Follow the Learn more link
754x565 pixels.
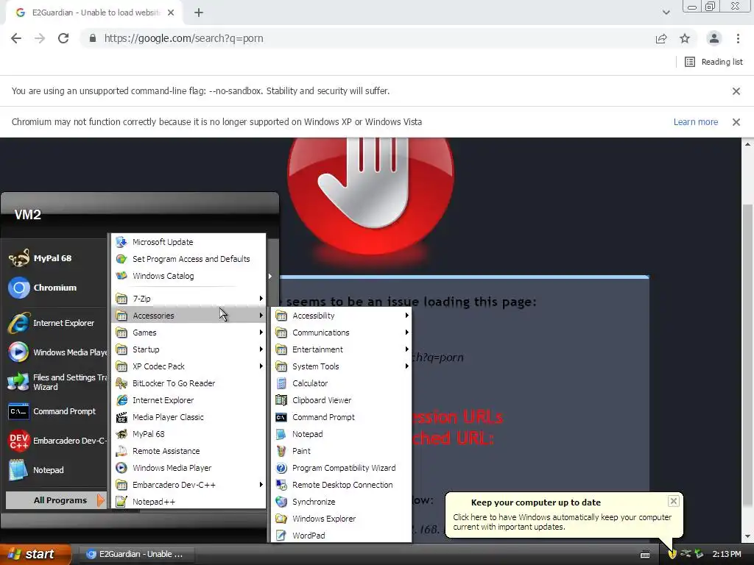click(x=695, y=122)
